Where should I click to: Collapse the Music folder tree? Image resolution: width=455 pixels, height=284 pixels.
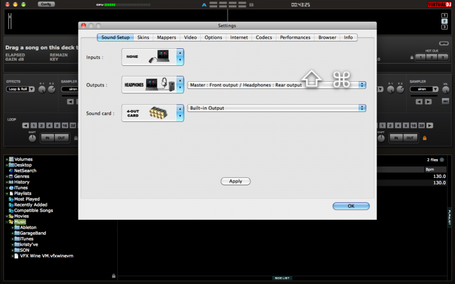(x=7, y=222)
